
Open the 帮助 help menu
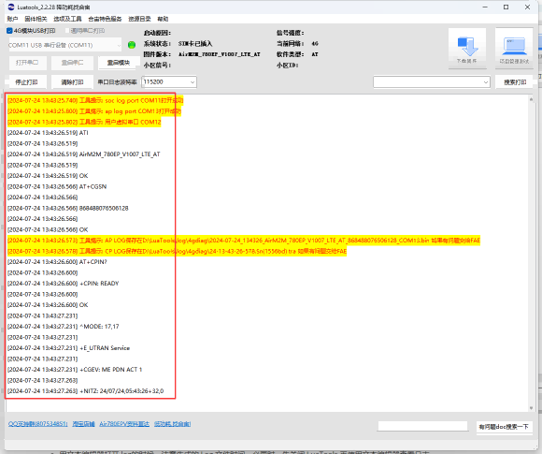pos(163,19)
